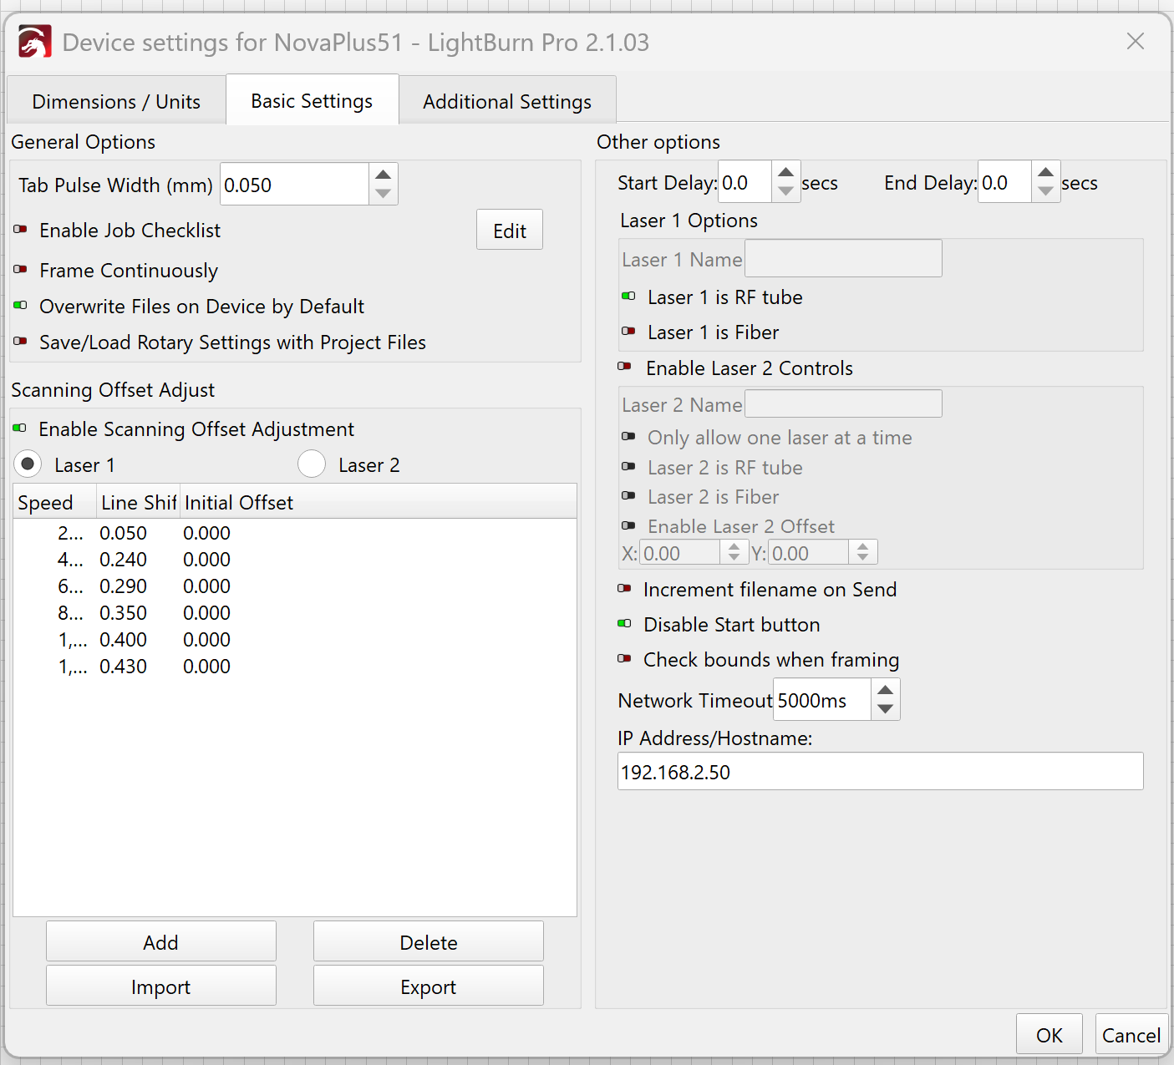Toggle Increment filename on Send
The image size is (1174, 1065).
pyautogui.click(x=625, y=589)
